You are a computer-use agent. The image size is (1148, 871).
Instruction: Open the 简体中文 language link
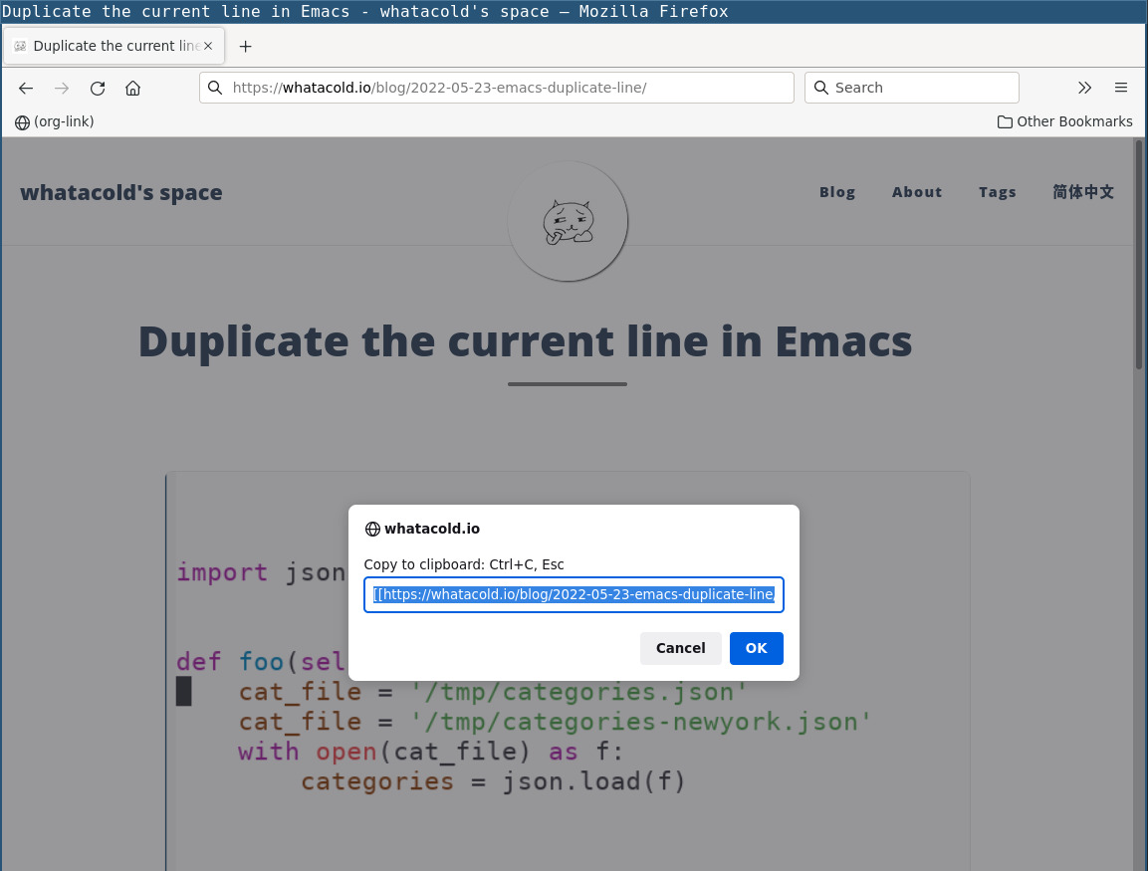point(1083,192)
